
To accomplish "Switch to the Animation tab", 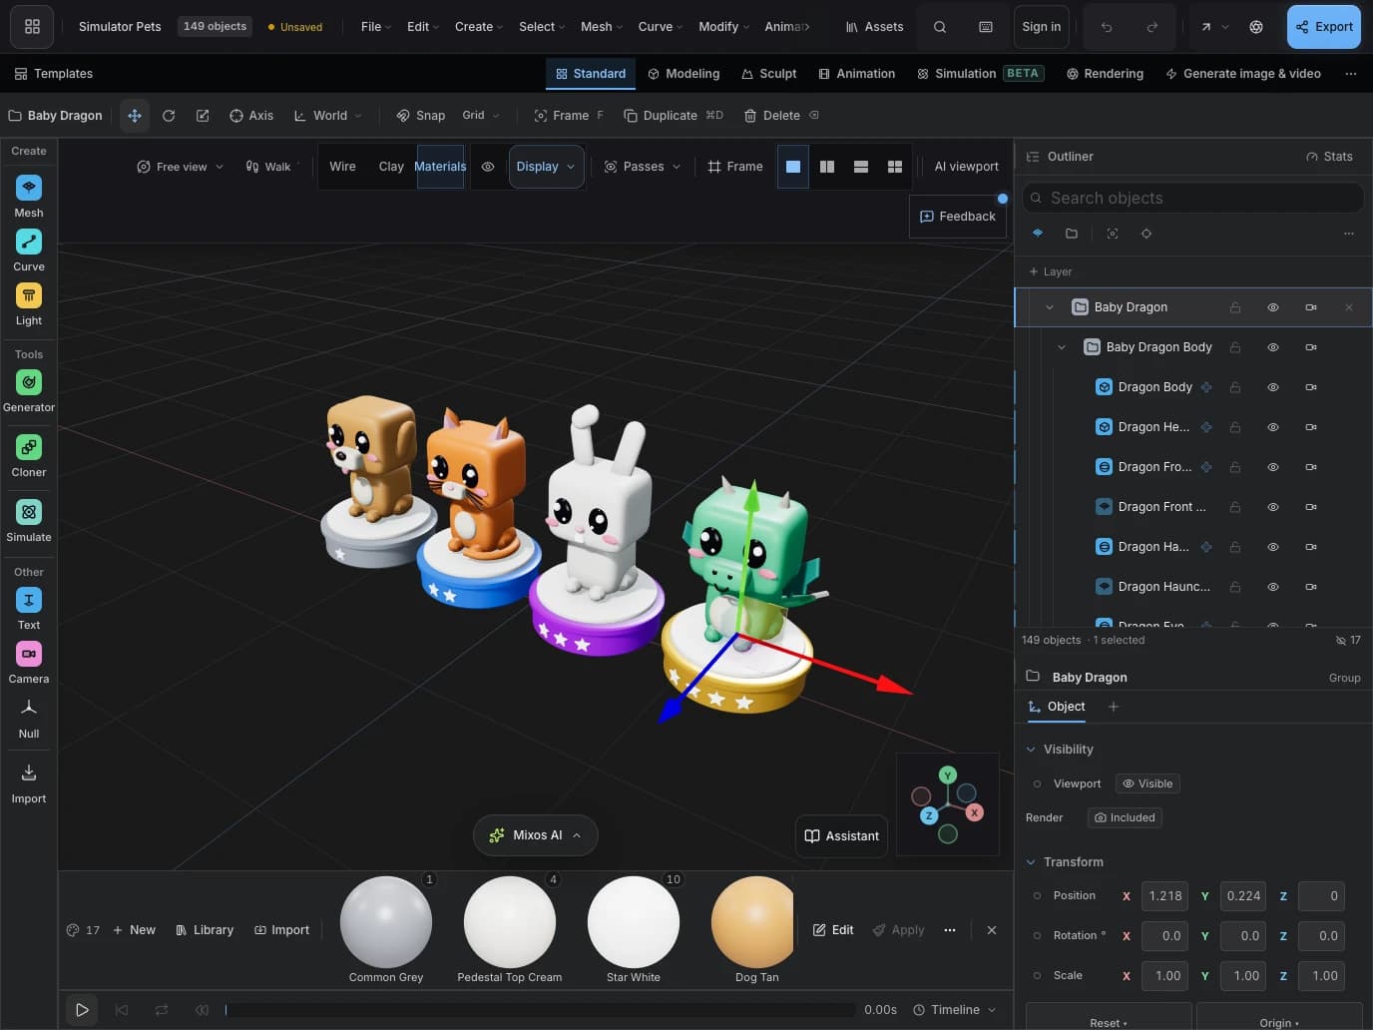I will point(856,74).
